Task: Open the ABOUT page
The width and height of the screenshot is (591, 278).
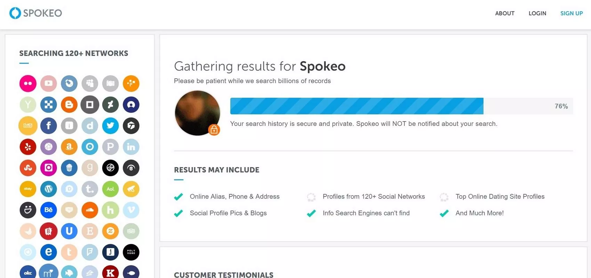Action: click(x=504, y=13)
